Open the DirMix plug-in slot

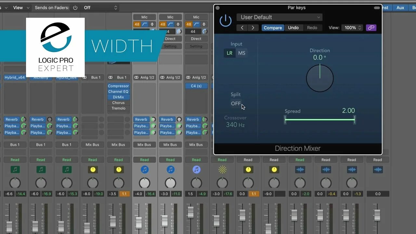(119, 97)
